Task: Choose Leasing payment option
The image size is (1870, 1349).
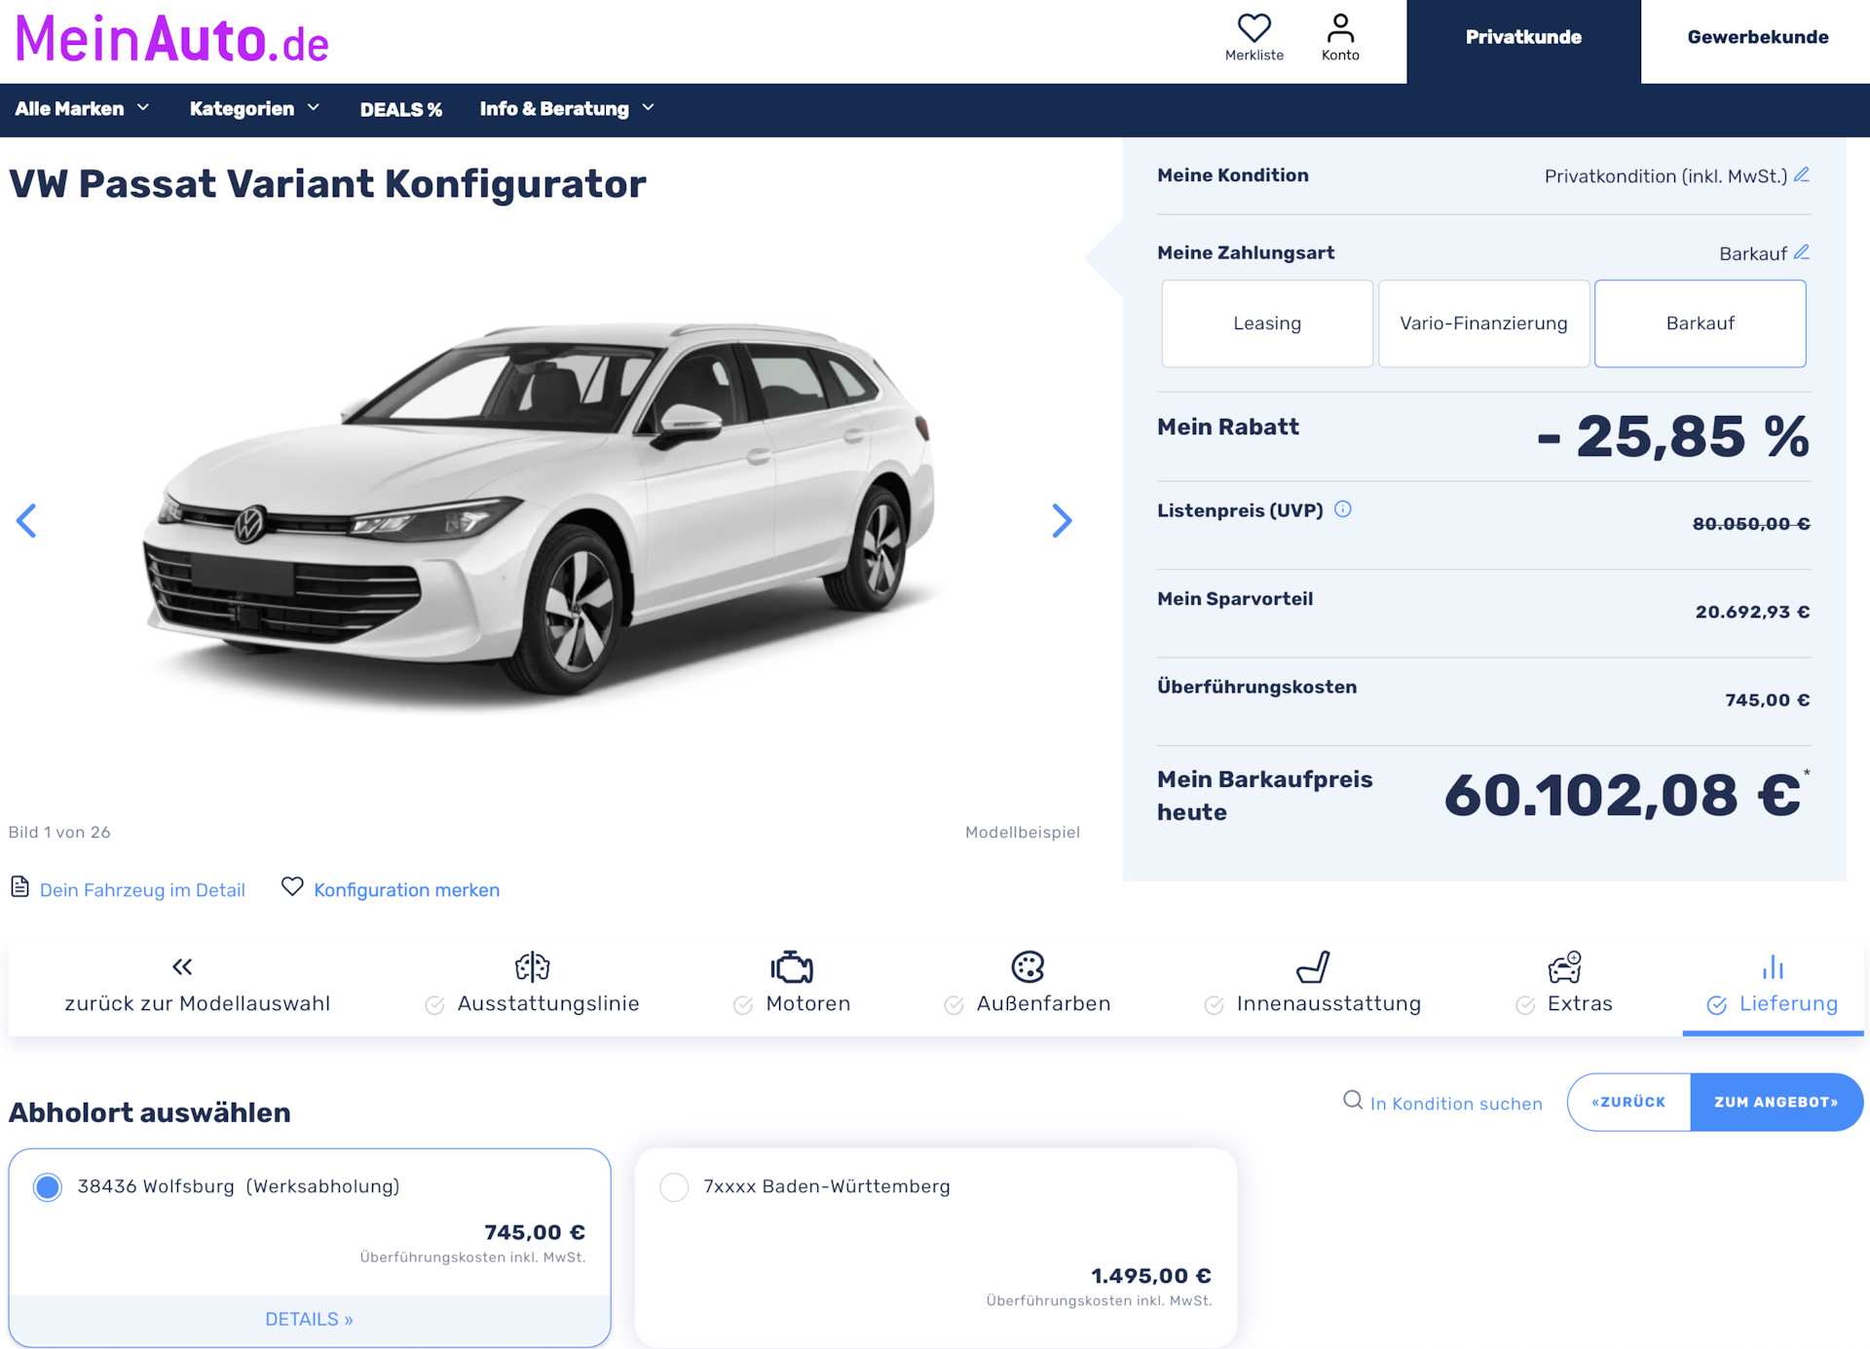Action: tap(1267, 323)
